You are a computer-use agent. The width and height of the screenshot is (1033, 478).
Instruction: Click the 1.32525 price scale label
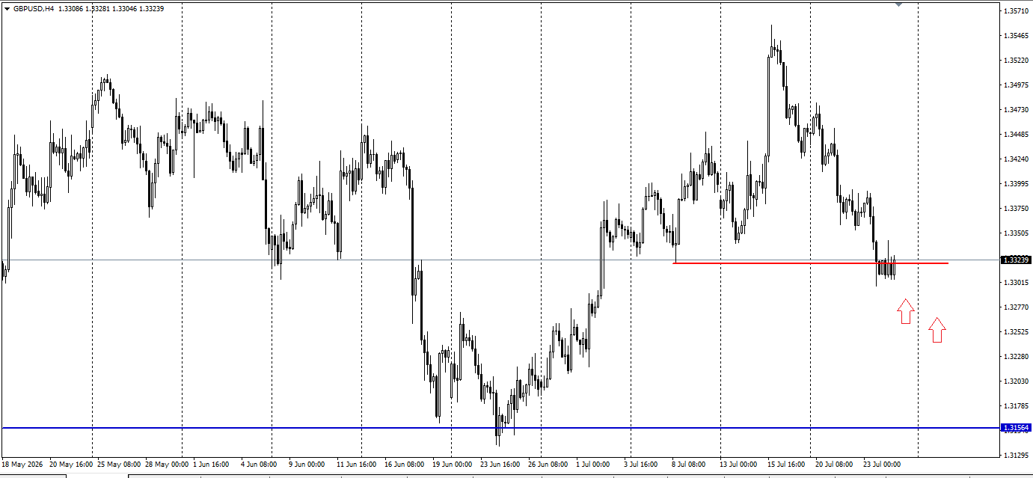1016,332
